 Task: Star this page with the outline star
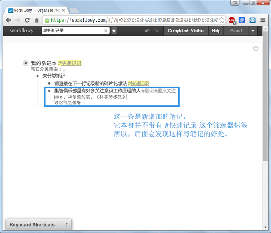(256, 49)
